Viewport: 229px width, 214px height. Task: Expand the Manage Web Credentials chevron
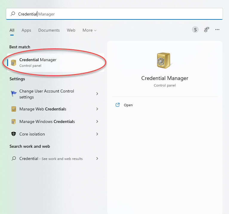[97, 109]
